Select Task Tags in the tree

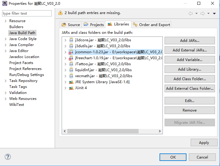tap(18, 87)
